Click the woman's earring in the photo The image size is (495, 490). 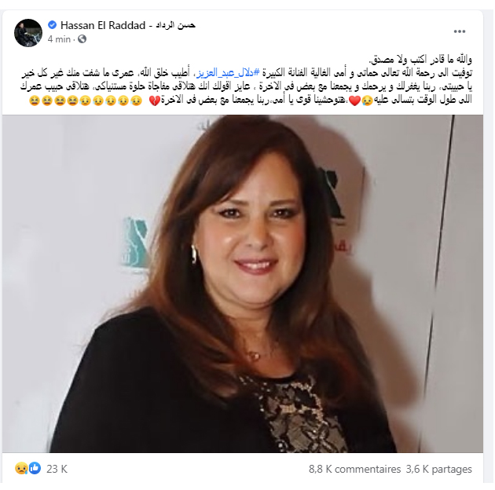pyautogui.click(x=193, y=254)
